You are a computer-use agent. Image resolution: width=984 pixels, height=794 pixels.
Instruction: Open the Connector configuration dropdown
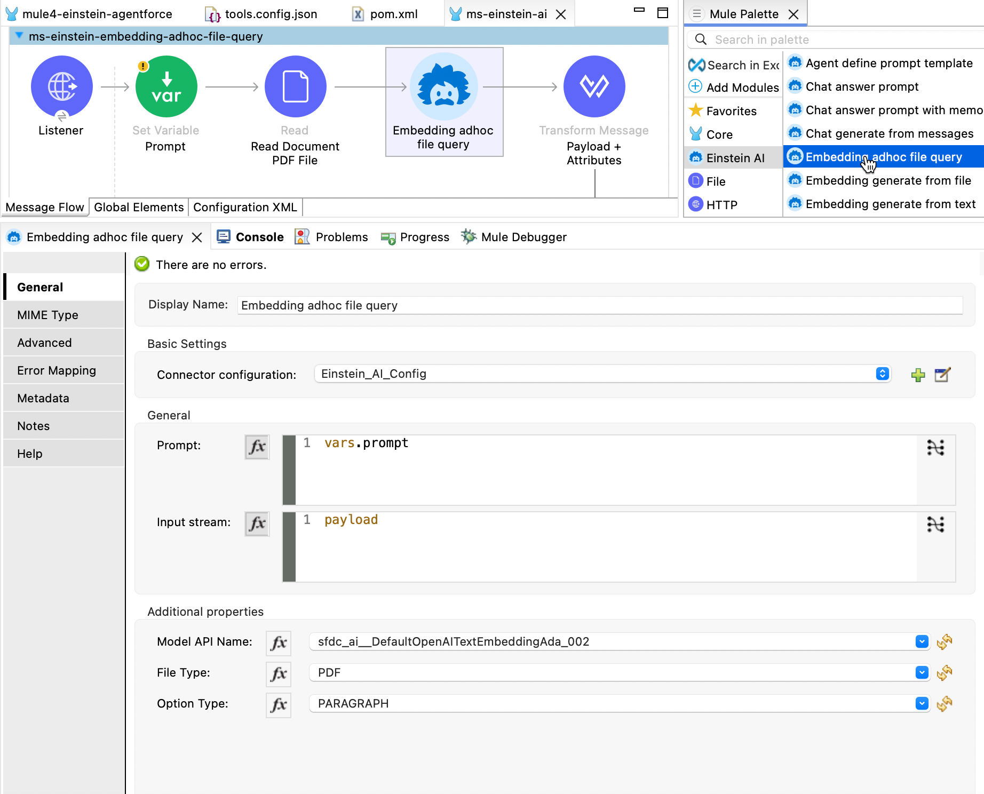click(x=602, y=374)
